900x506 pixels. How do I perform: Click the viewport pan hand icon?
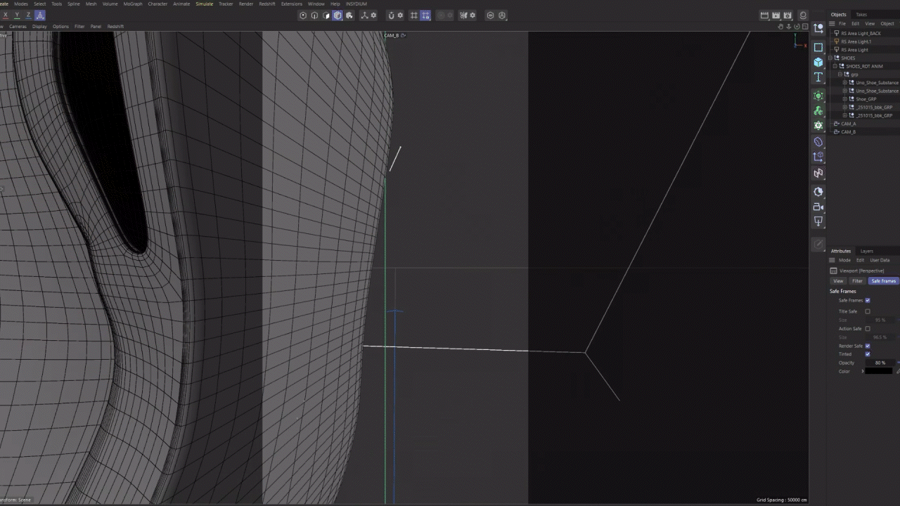[x=780, y=27]
